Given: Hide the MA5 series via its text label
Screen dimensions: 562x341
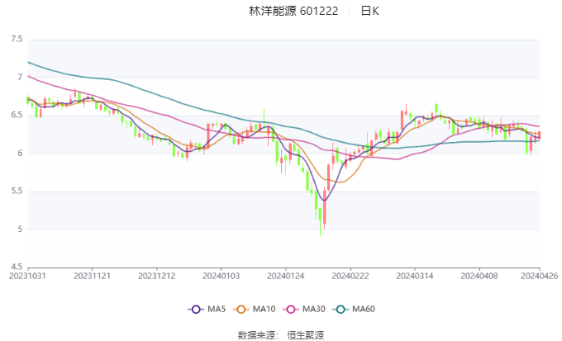Looking at the screenshot, I should [217, 309].
